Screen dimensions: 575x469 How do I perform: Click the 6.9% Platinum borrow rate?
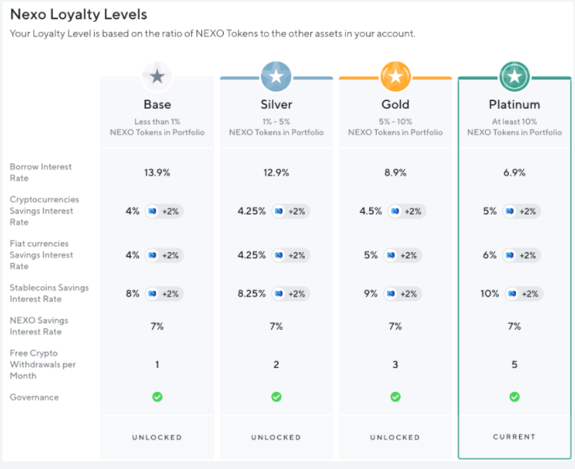pos(514,173)
